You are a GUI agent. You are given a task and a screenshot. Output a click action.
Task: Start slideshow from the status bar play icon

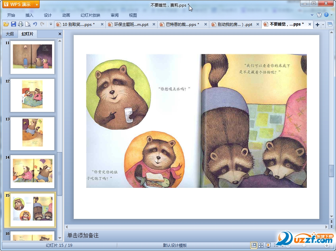click(268, 245)
